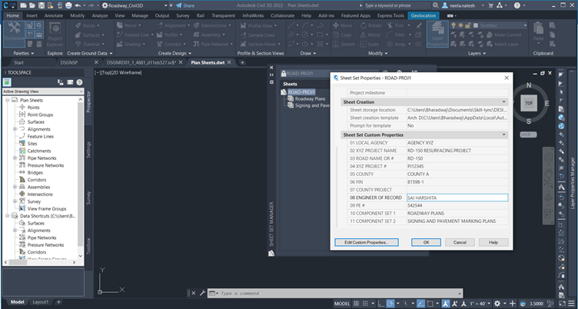Open the Prospector tab in Toolspace

click(88, 101)
